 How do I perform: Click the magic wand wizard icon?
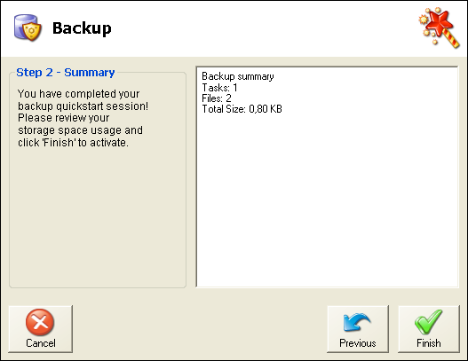click(x=439, y=27)
